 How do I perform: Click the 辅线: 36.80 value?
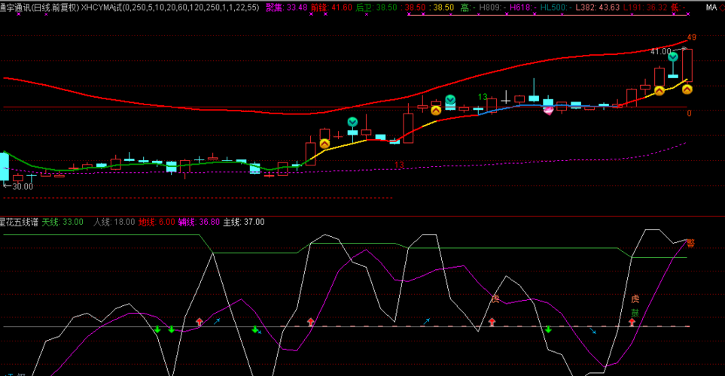pyautogui.click(x=199, y=222)
